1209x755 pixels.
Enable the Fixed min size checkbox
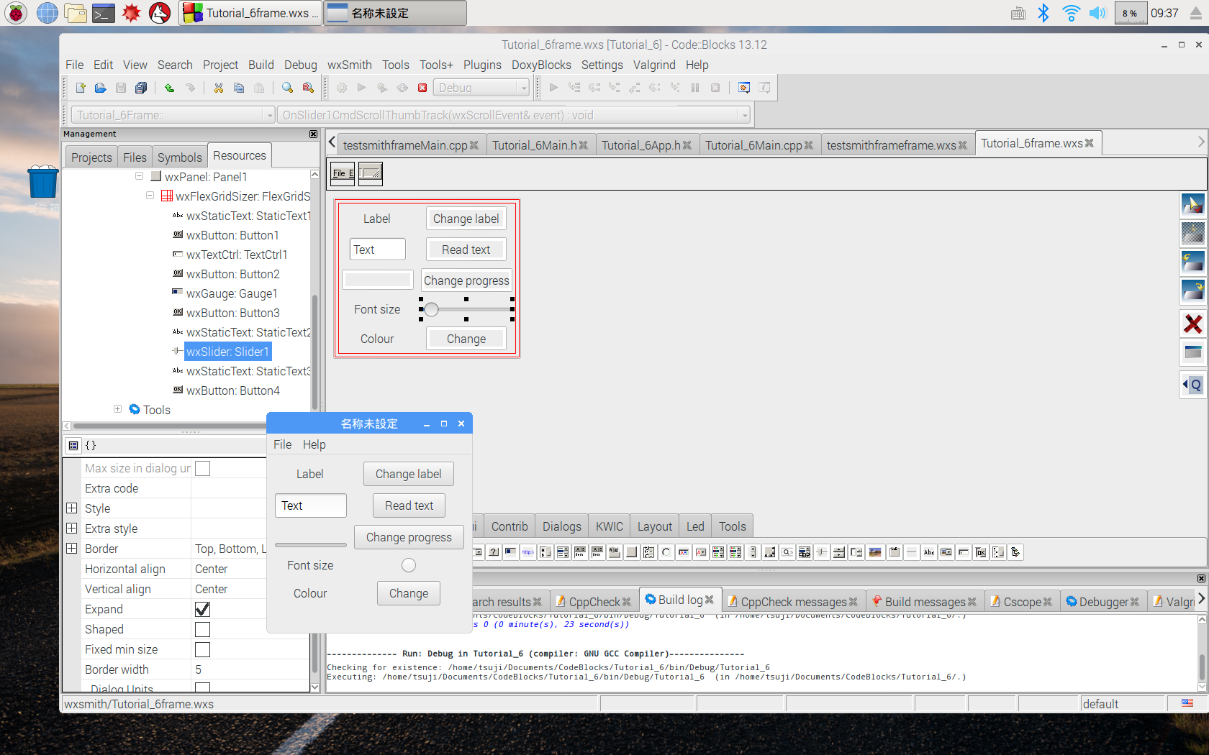(x=203, y=649)
